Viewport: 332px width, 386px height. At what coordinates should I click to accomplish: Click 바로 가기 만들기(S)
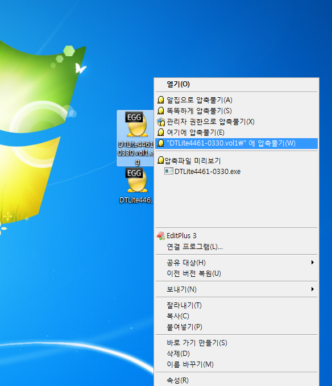coord(236,343)
